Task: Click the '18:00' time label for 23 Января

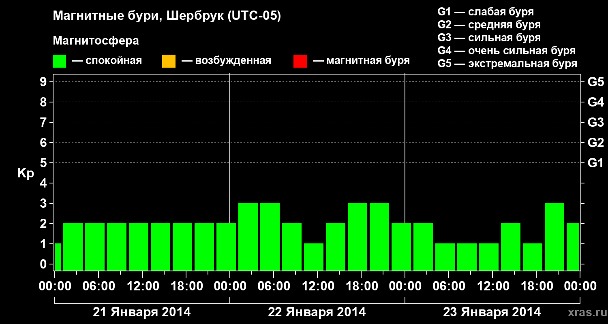Action: pos(536,286)
